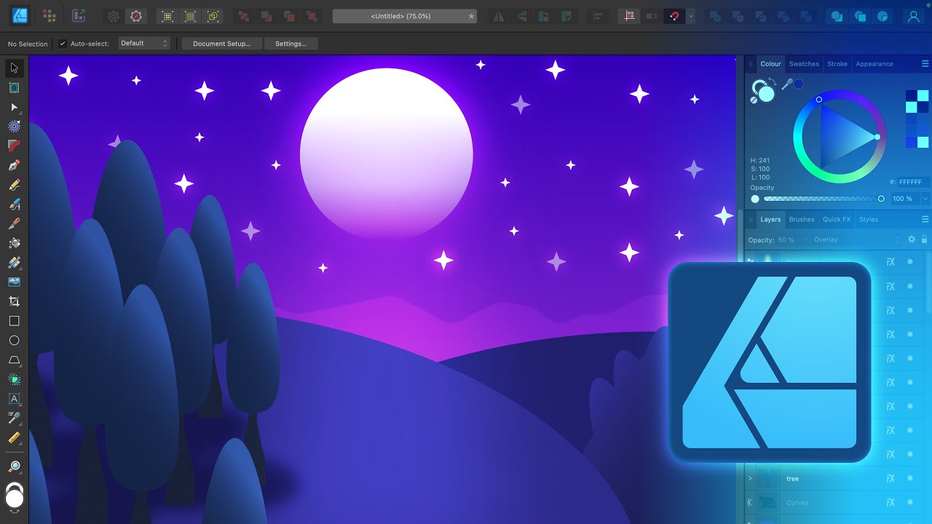Select the Pencil tool
The height and width of the screenshot is (524, 932).
pyautogui.click(x=14, y=185)
